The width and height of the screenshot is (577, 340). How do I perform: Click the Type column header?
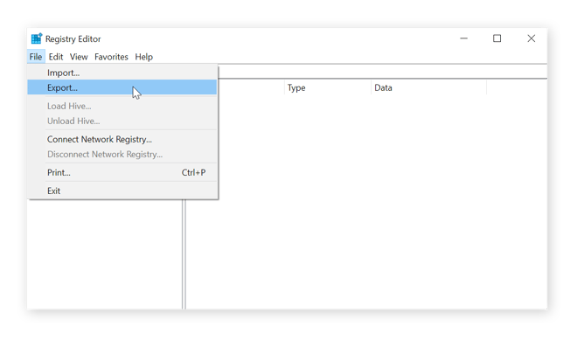(x=328, y=87)
